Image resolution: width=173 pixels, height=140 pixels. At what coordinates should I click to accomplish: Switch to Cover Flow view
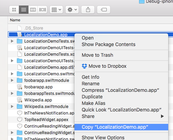(x=42, y=10)
